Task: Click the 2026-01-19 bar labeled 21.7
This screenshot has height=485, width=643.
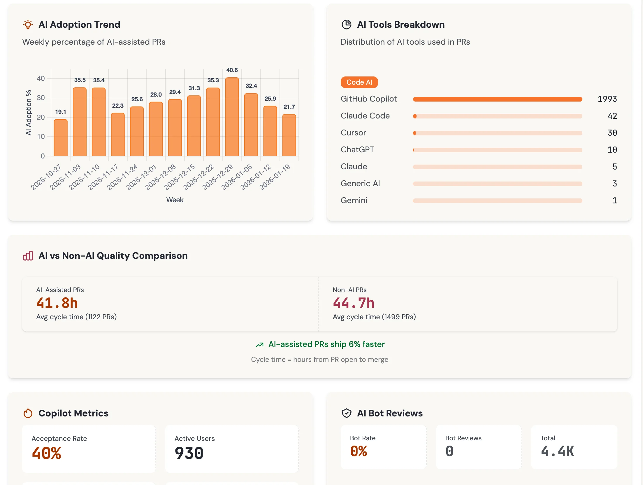Action: (x=289, y=135)
